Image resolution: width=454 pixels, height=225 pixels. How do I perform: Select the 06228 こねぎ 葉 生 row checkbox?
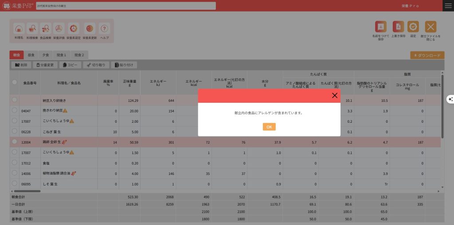pos(15,131)
